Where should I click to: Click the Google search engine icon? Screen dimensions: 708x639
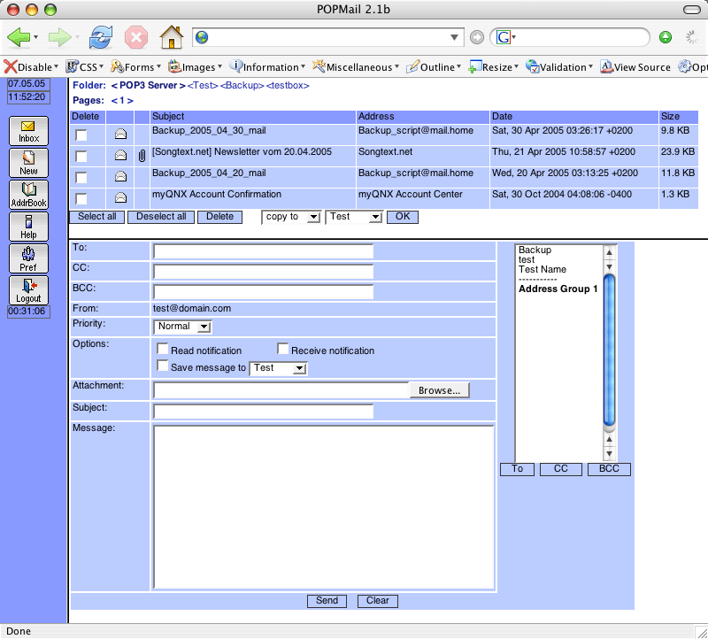click(503, 37)
